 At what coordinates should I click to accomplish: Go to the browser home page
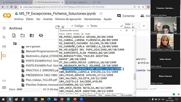tap(16, 7)
